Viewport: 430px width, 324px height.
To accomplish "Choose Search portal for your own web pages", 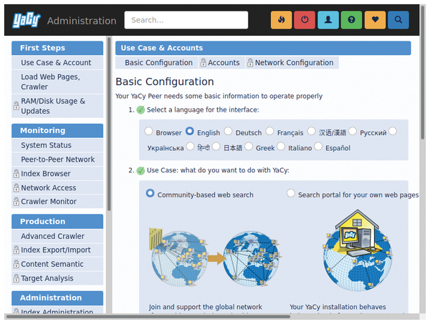I will [x=291, y=193].
